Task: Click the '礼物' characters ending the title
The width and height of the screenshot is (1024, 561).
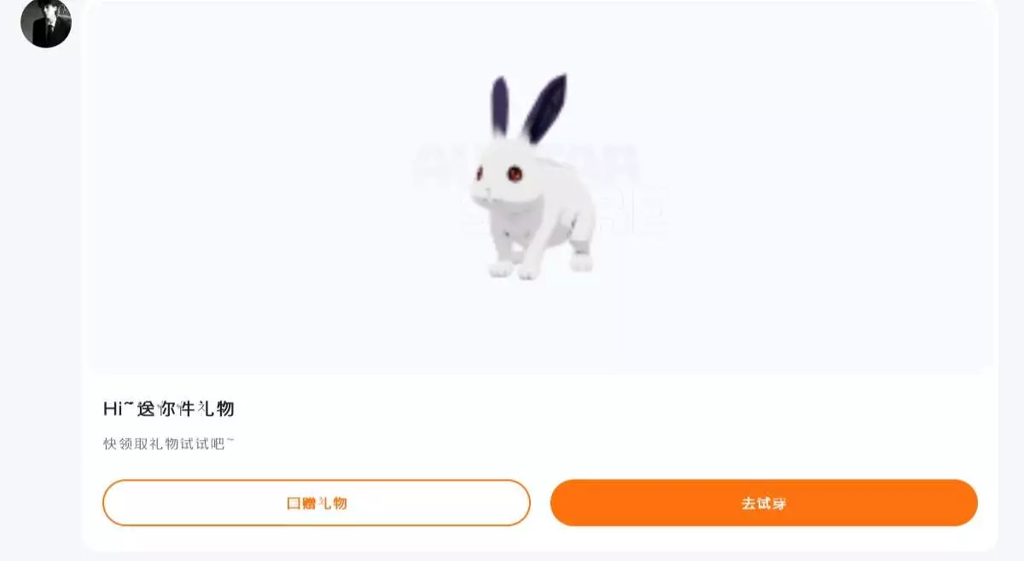Action: [x=216, y=409]
